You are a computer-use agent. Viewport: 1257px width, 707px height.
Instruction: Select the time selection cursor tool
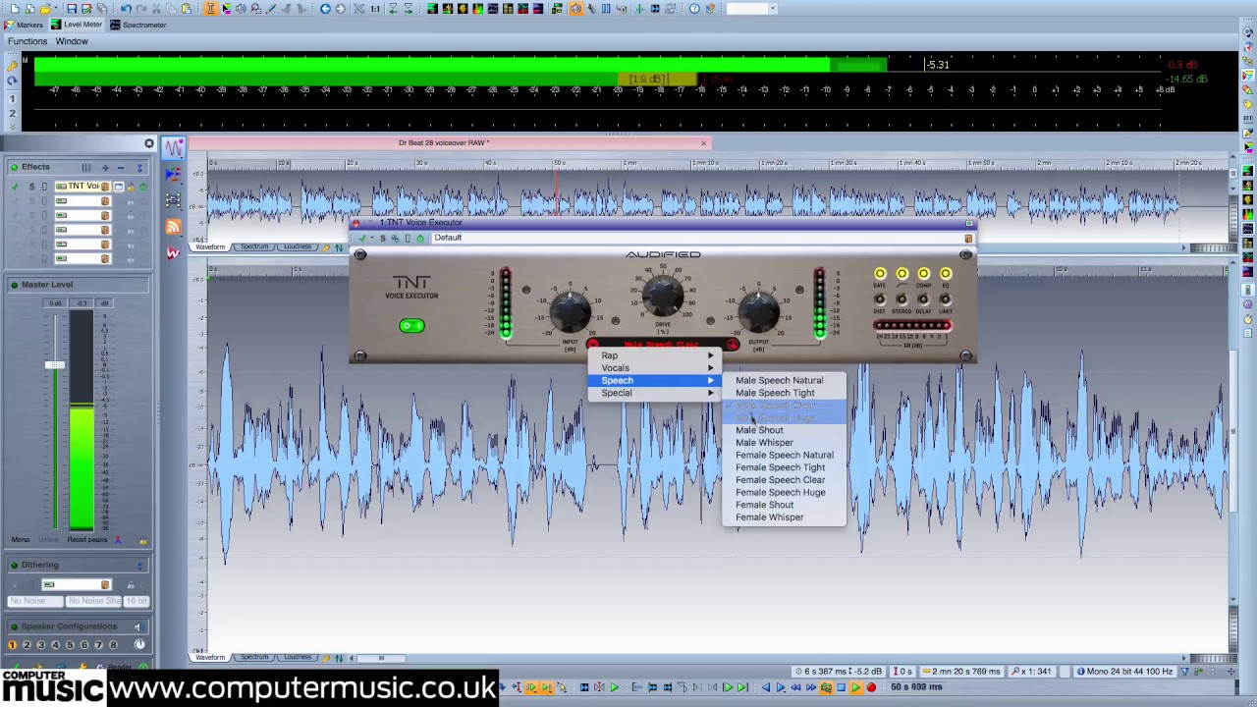click(x=210, y=9)
